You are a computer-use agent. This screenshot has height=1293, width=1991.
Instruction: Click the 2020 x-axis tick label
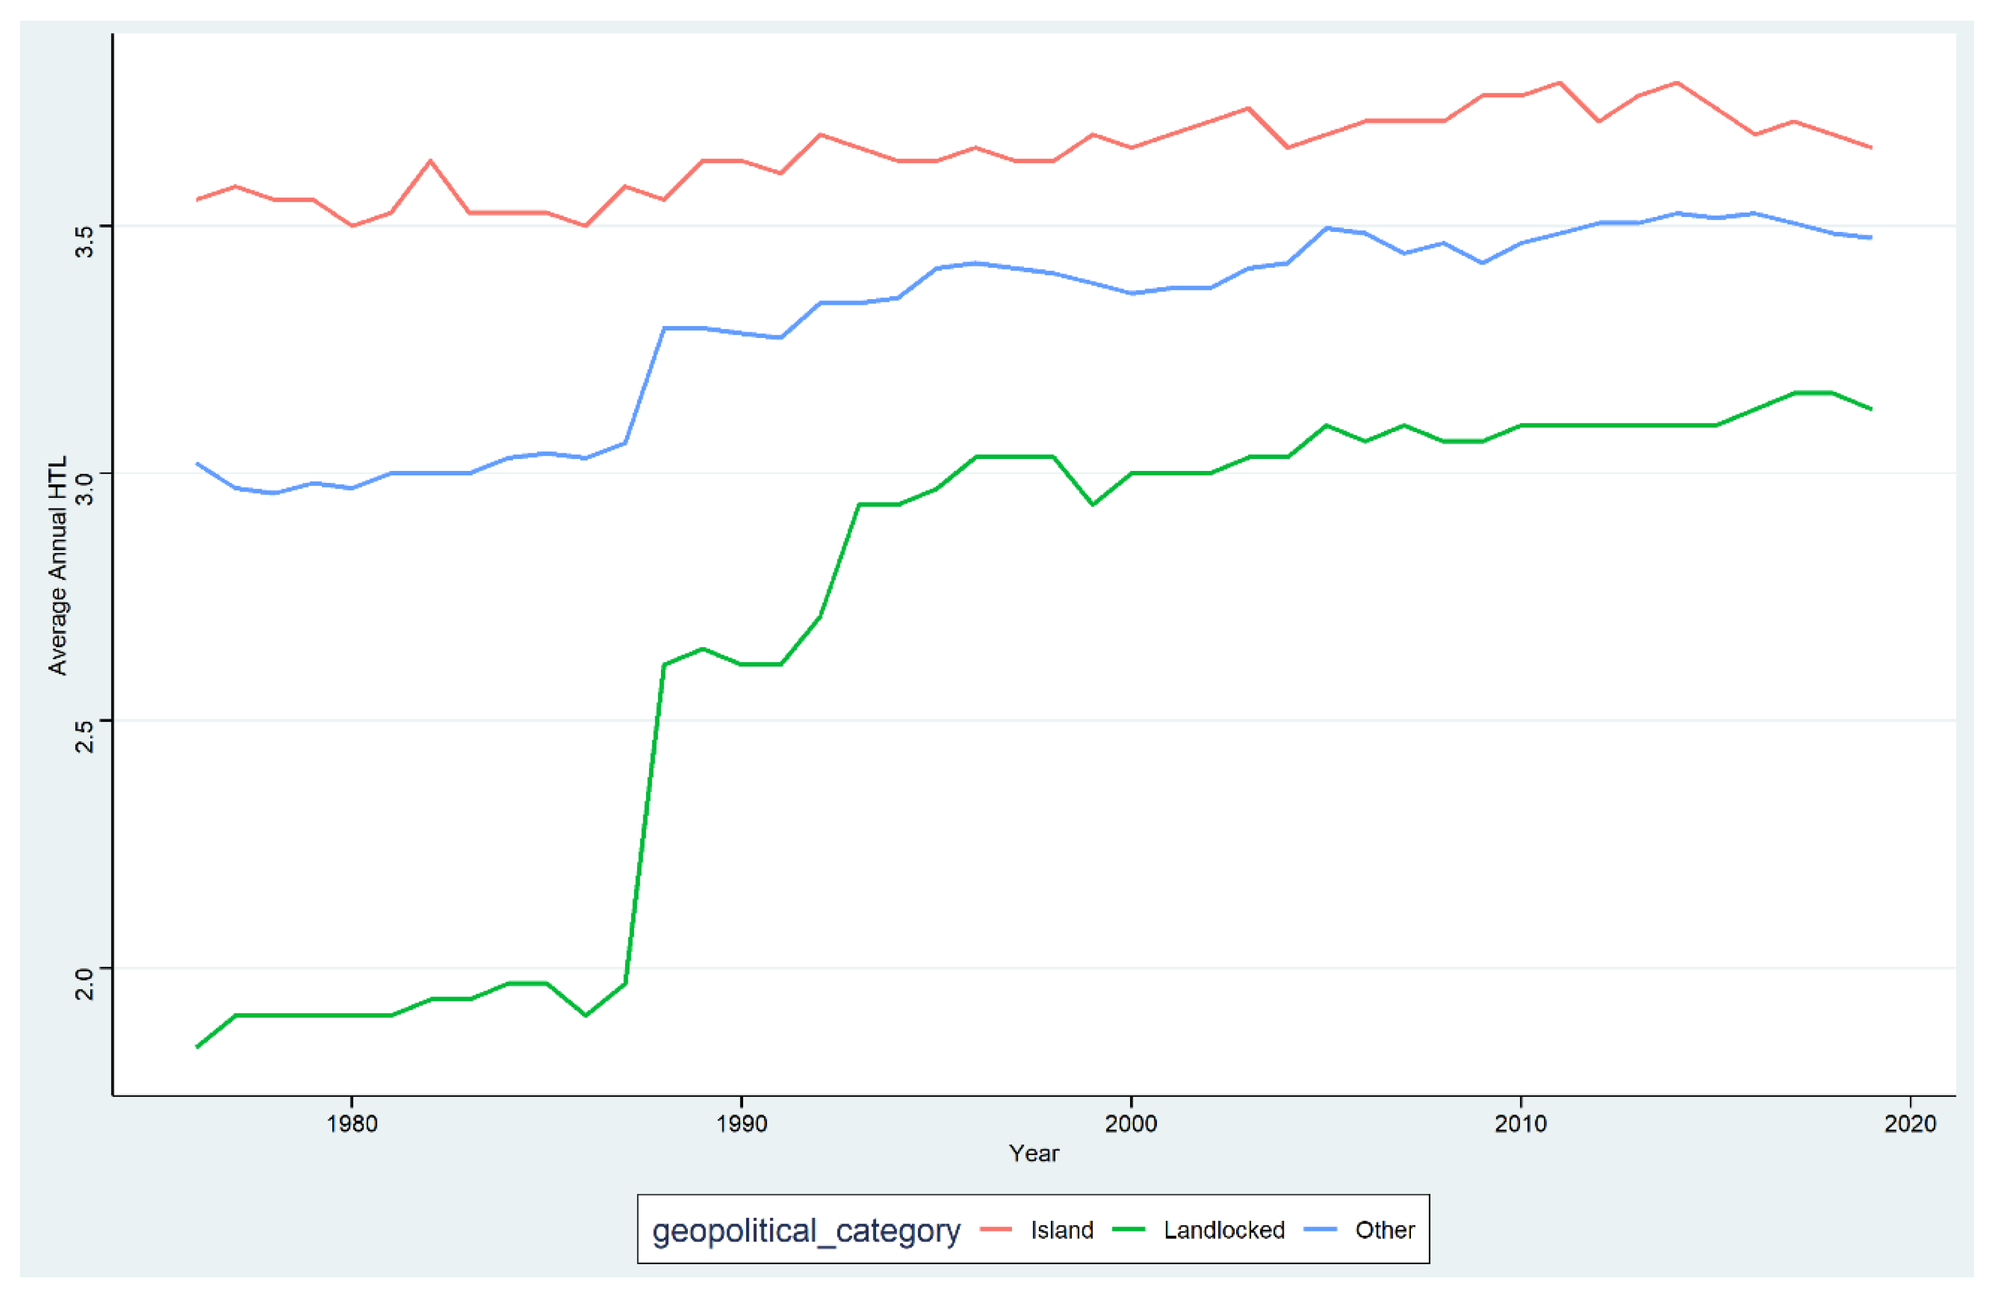coord(1910,1123)
